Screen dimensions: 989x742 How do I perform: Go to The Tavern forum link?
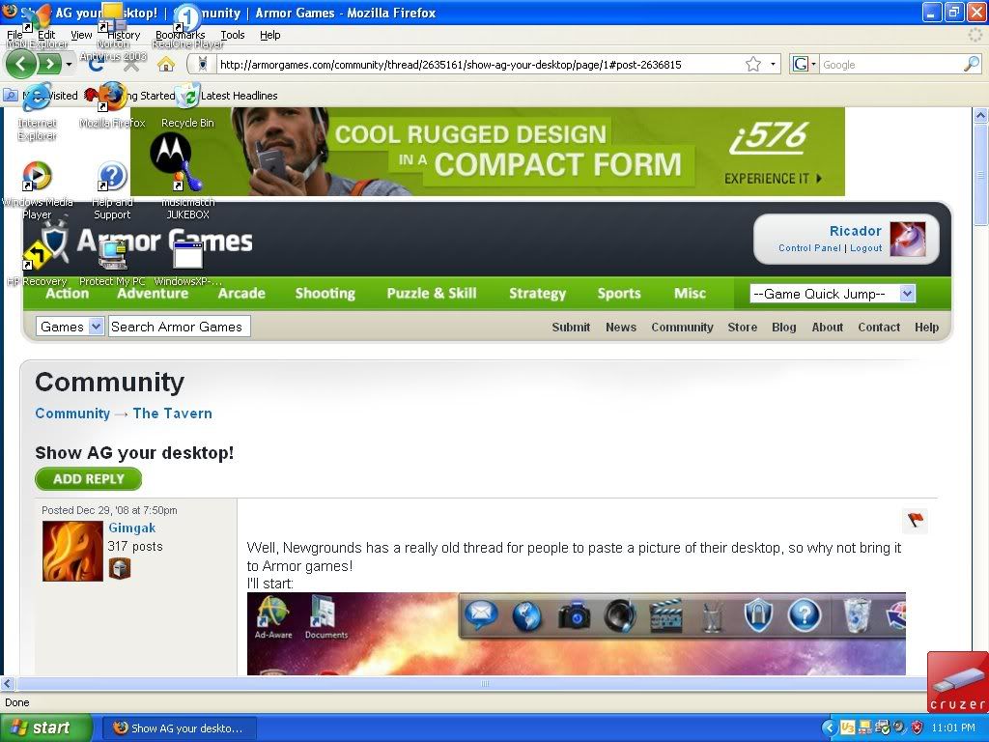click(172, 414)
